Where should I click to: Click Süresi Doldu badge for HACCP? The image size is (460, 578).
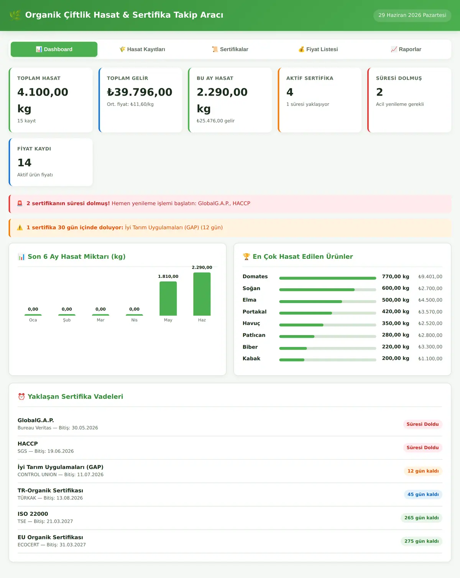[x=422, y=448]
